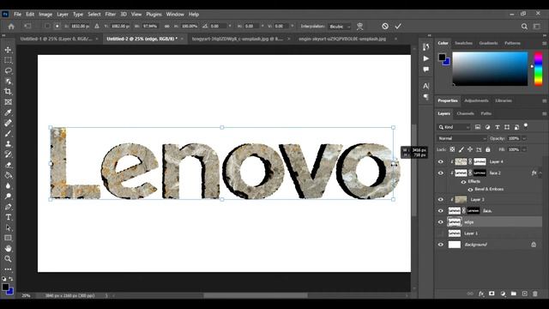Select the Brush tool
The height and width of the screenshot is (309, 549).
8,134
